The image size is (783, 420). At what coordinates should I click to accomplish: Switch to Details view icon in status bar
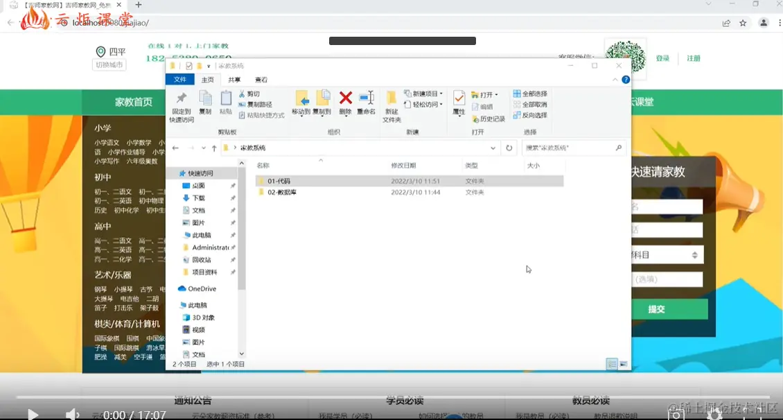(x=612, y=364)
